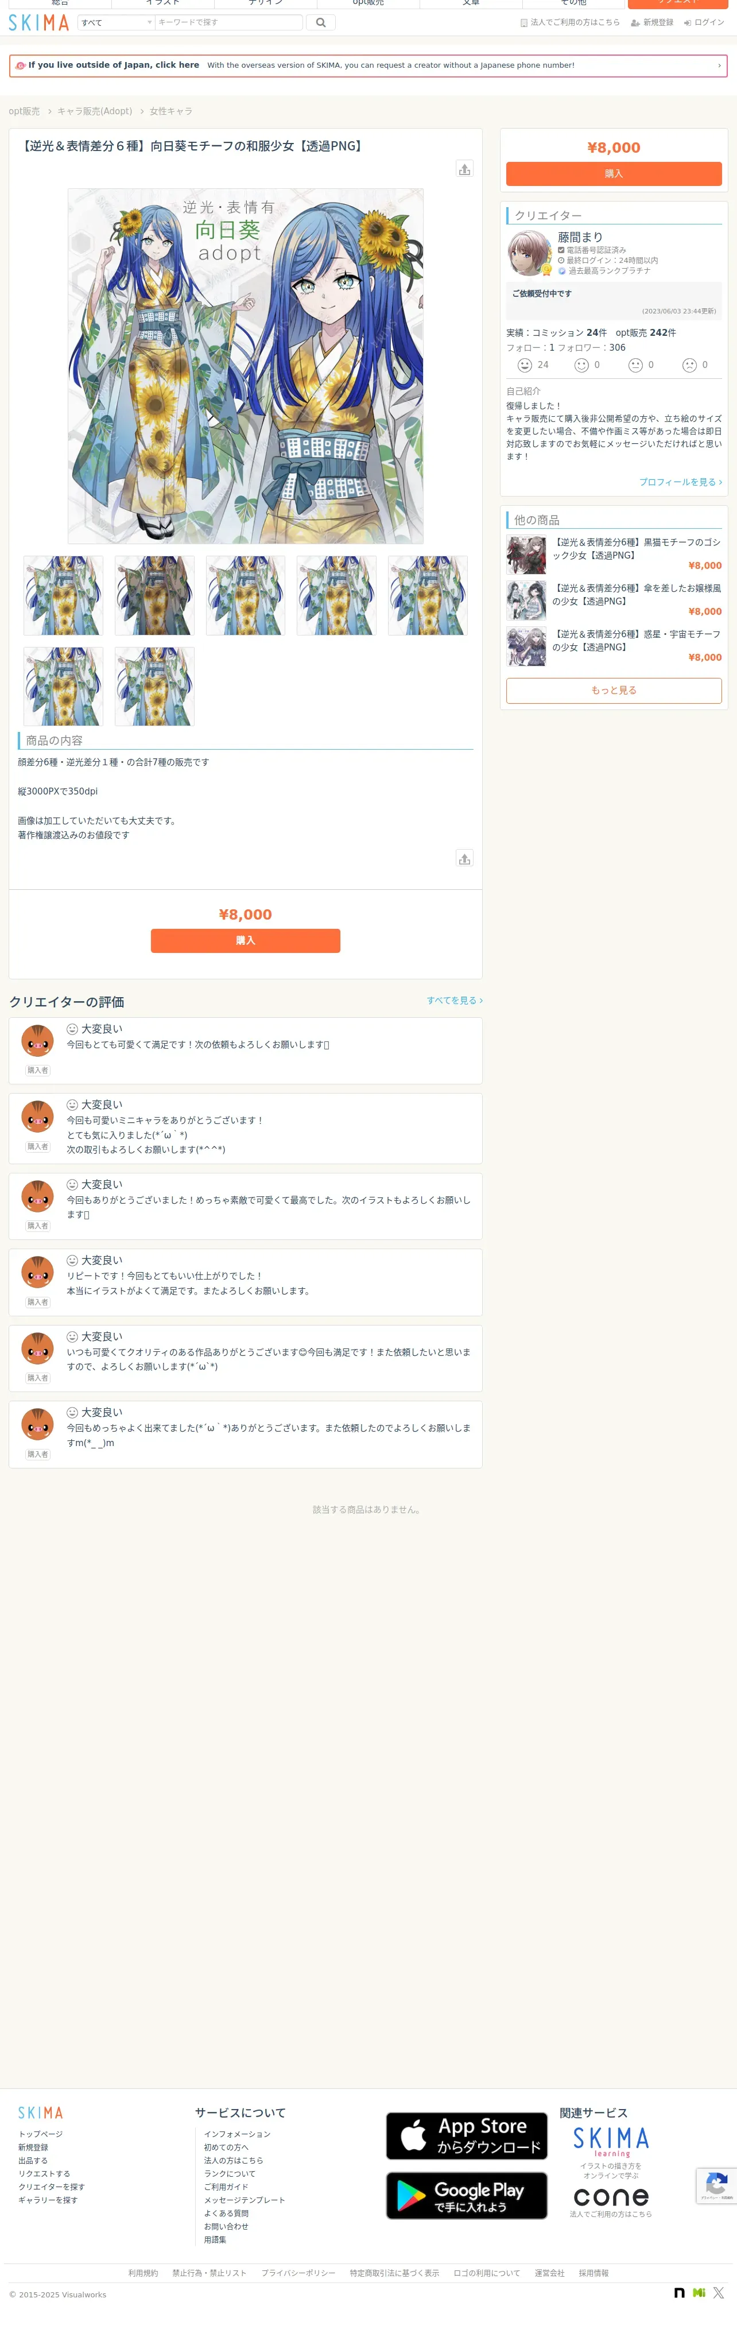The height and width of the screenshot is (2341, 737).
Task: Click the very-good smiley rating icon (24)
Action: (525, 365)
